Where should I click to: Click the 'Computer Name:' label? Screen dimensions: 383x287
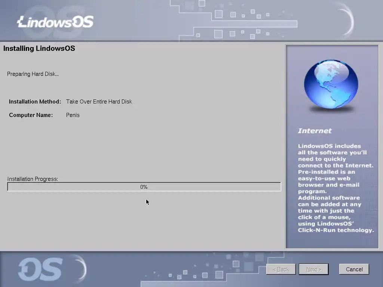31,115
